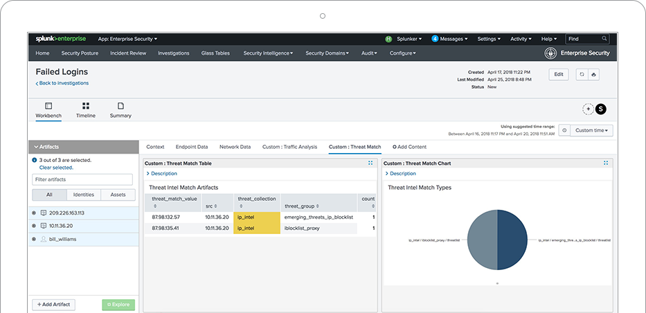Screen dimensions: 646x313
Task: Select the Assets filter toggle
Action: pyautogui.click(x=118, y=195)
